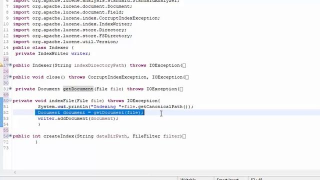This screenshot has width=320, height=180.
Task: Click line number 55 in the gutter
Action: (6, 130)
